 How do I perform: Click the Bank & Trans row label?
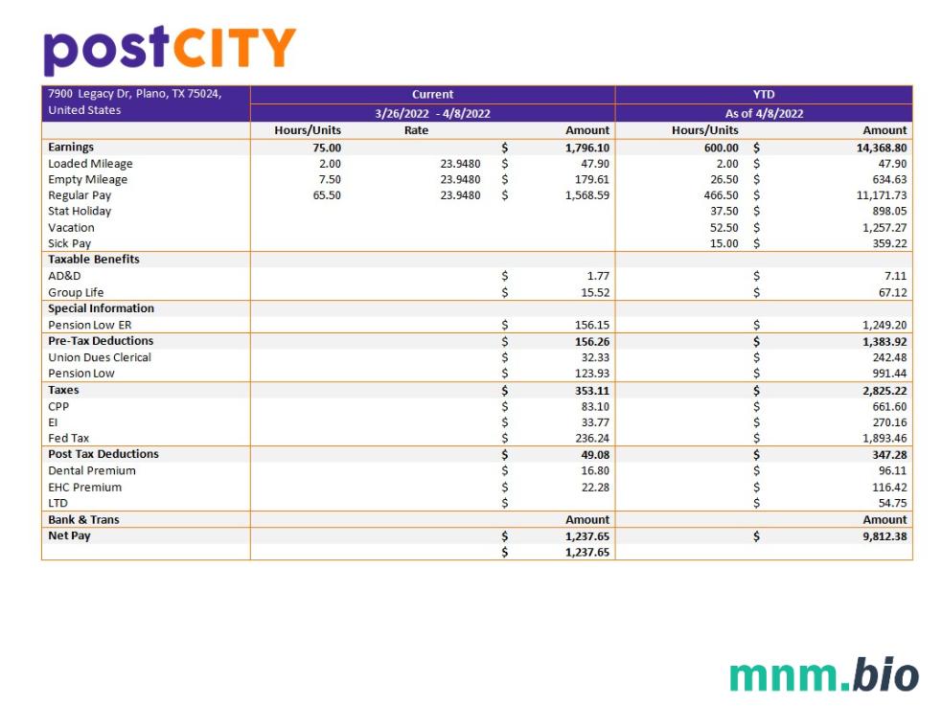[84, 520]
